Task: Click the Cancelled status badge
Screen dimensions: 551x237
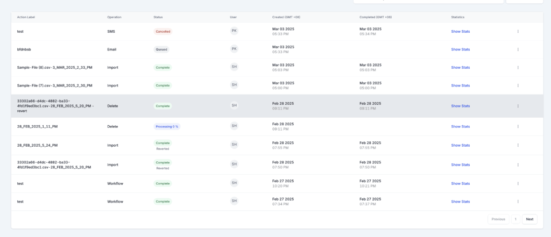Action: click(163, 32)
